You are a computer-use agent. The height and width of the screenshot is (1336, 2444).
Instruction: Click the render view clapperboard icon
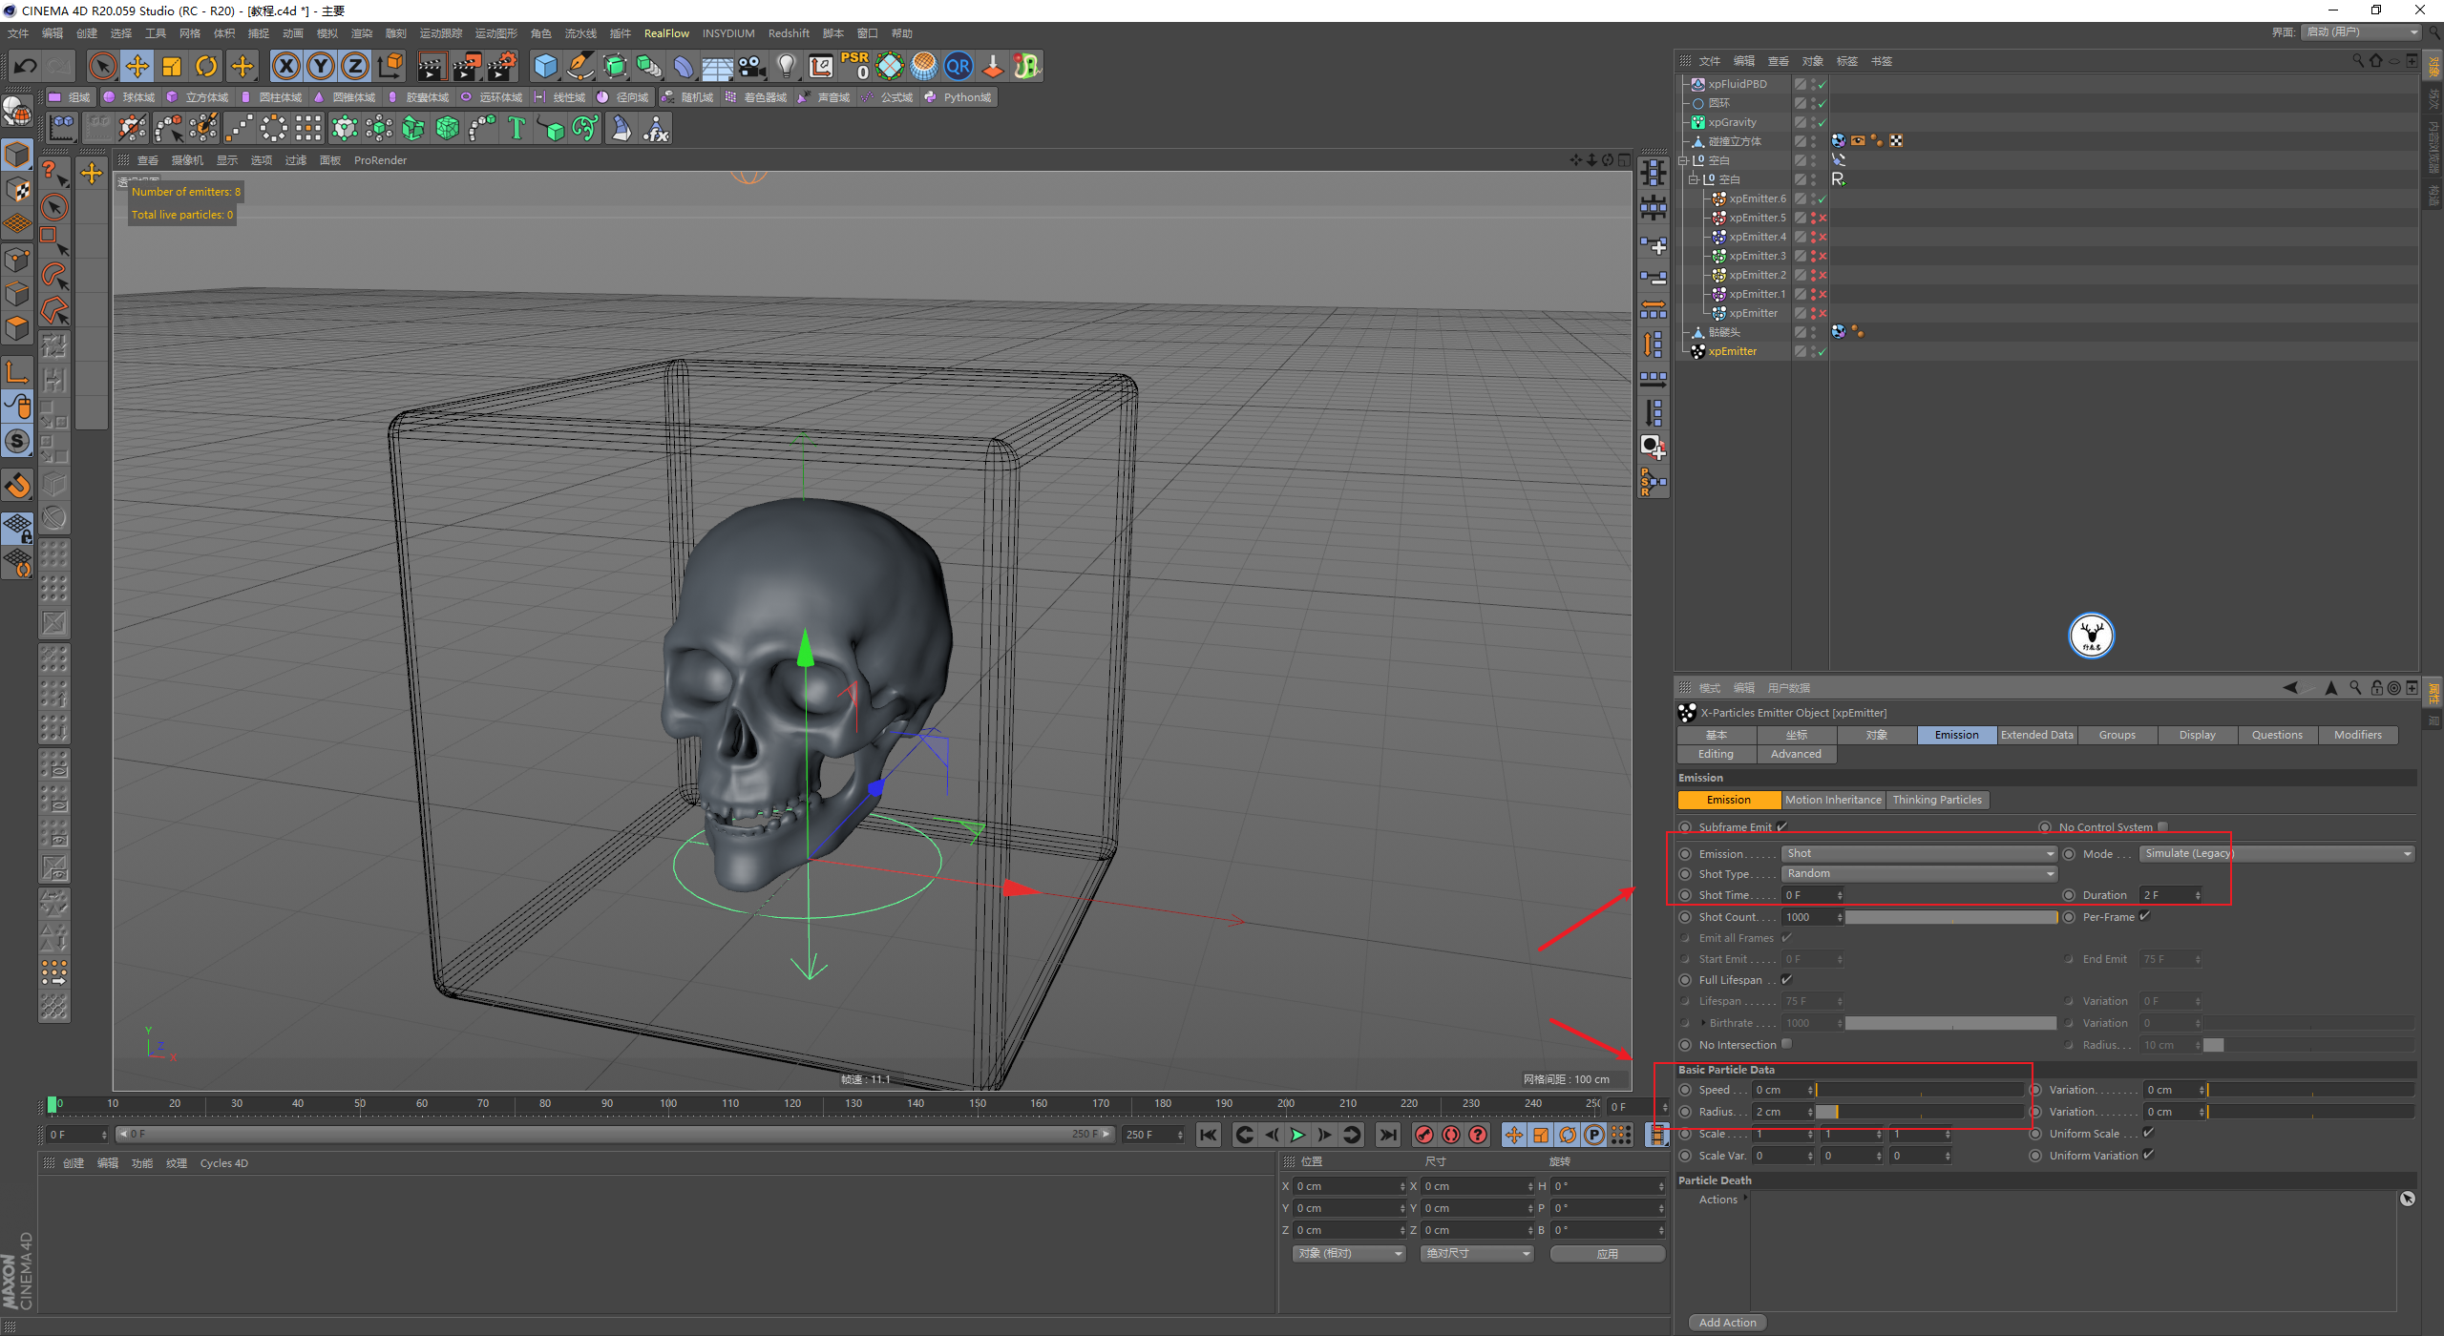[x=431, y=66]
